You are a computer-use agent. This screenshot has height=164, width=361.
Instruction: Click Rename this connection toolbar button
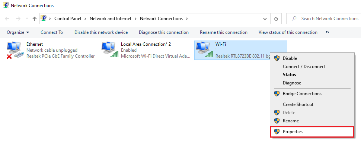point(223,32)
